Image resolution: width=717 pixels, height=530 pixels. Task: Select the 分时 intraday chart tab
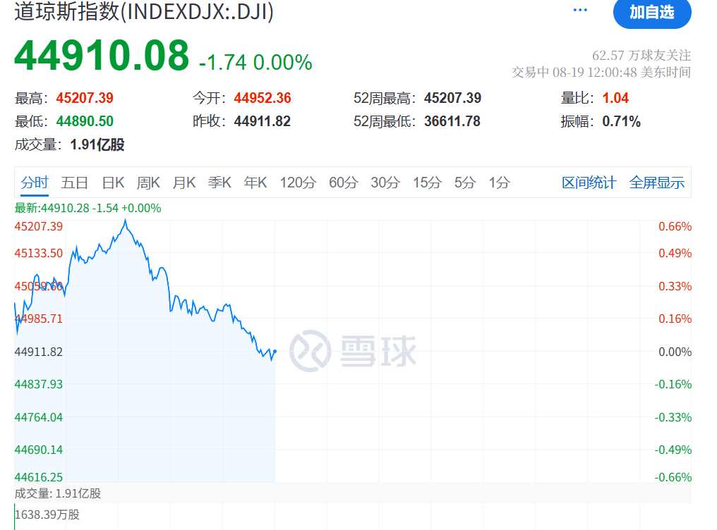point(35,183)
